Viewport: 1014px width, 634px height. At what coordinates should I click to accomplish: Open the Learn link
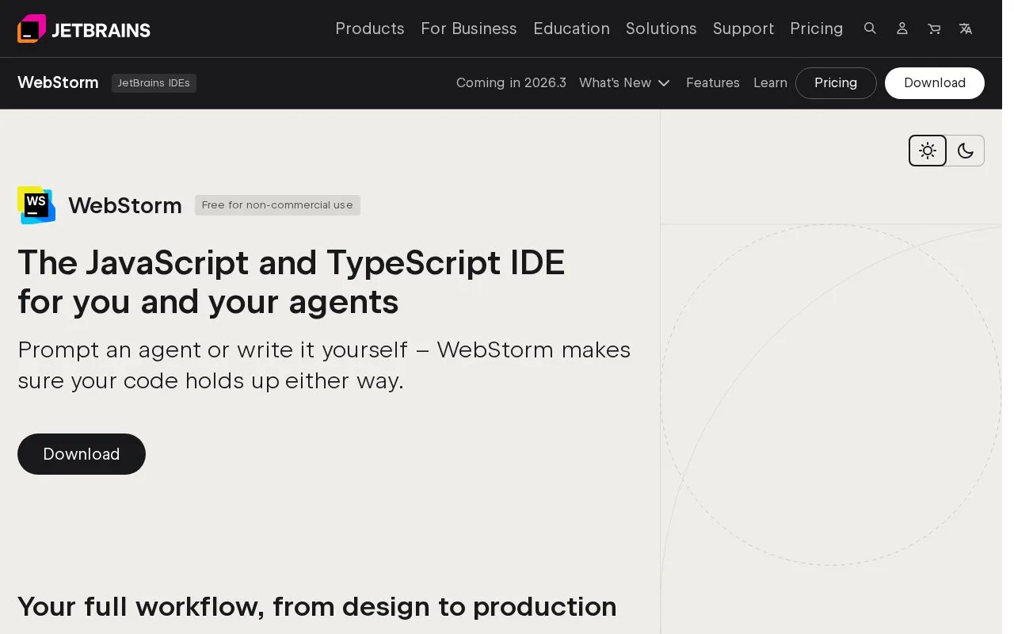[770, 83]
